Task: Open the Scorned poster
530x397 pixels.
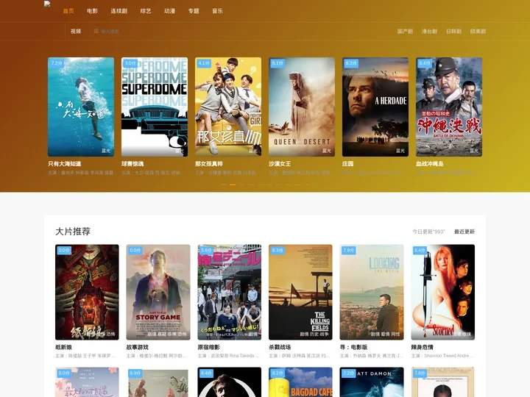Action: pos(443,292)
